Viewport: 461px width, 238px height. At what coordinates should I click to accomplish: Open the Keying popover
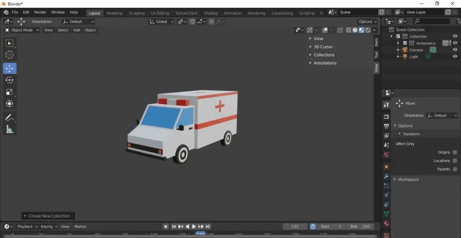pyautogui.click(x=49, y=226)
